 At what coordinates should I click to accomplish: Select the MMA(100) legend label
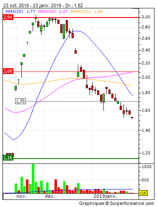click(x=81, y=11)
